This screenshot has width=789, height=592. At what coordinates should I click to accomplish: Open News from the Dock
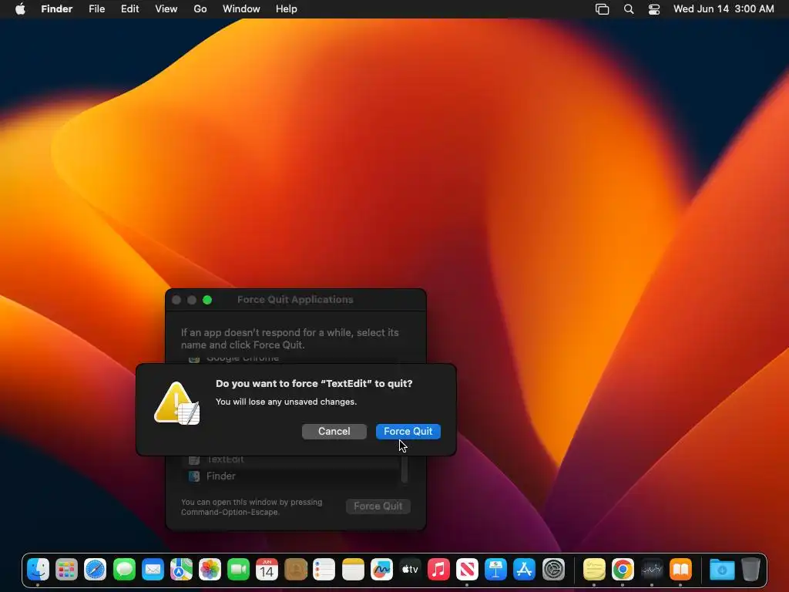point(467,570)
